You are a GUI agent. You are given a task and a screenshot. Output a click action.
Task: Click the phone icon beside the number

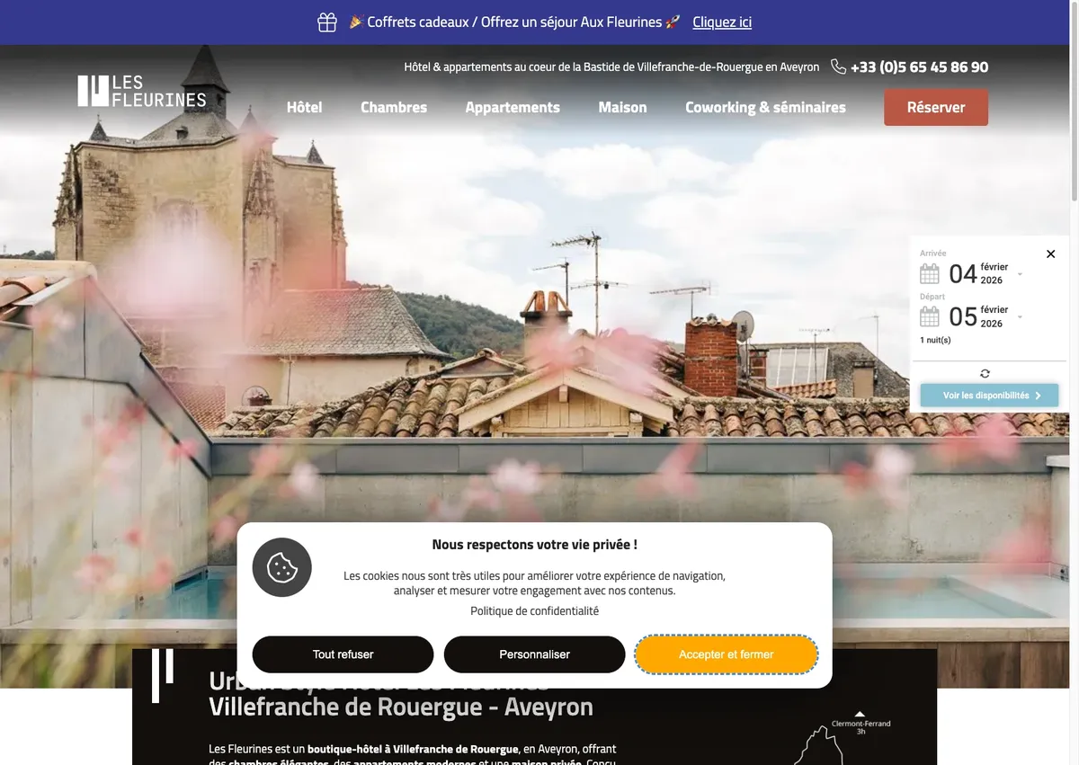pos(838,67)
